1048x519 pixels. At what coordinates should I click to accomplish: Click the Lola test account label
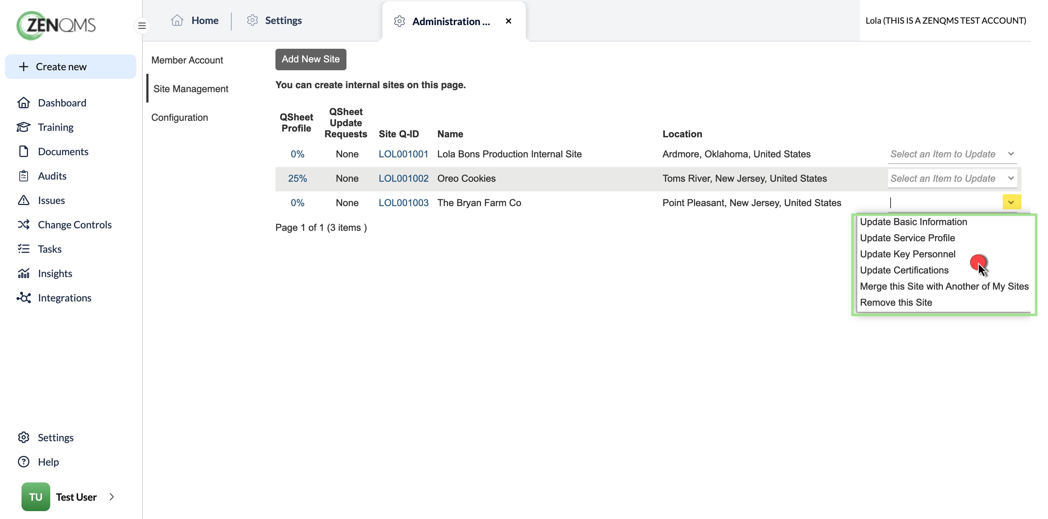pyautogui.click(x=945, y=20)
